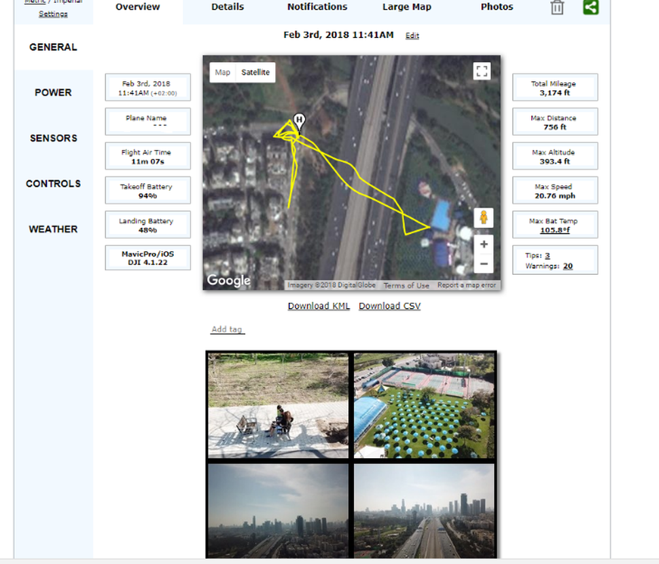The height and width of the screenshot is (564, 659).
Task: Zoom out on the map
Action: point(484,264)
